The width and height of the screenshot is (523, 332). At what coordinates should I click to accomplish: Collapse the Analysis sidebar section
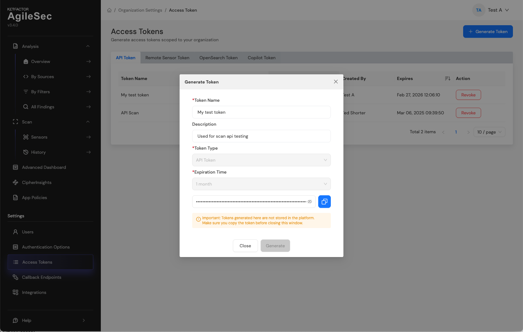(x=88, y=46)
